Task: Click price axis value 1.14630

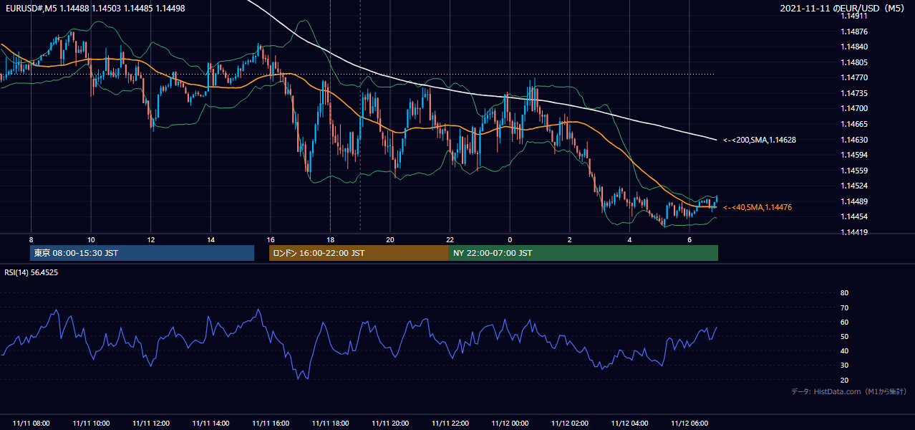Action: coord(854,140)
